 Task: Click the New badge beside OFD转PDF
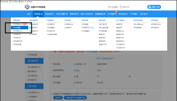click(92, 28)
